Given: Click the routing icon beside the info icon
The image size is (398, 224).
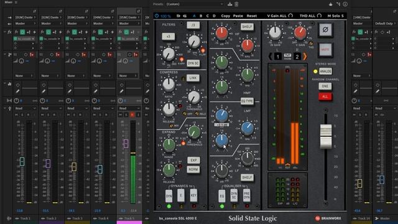Looking at the screenshot, I should coord(338,4).
